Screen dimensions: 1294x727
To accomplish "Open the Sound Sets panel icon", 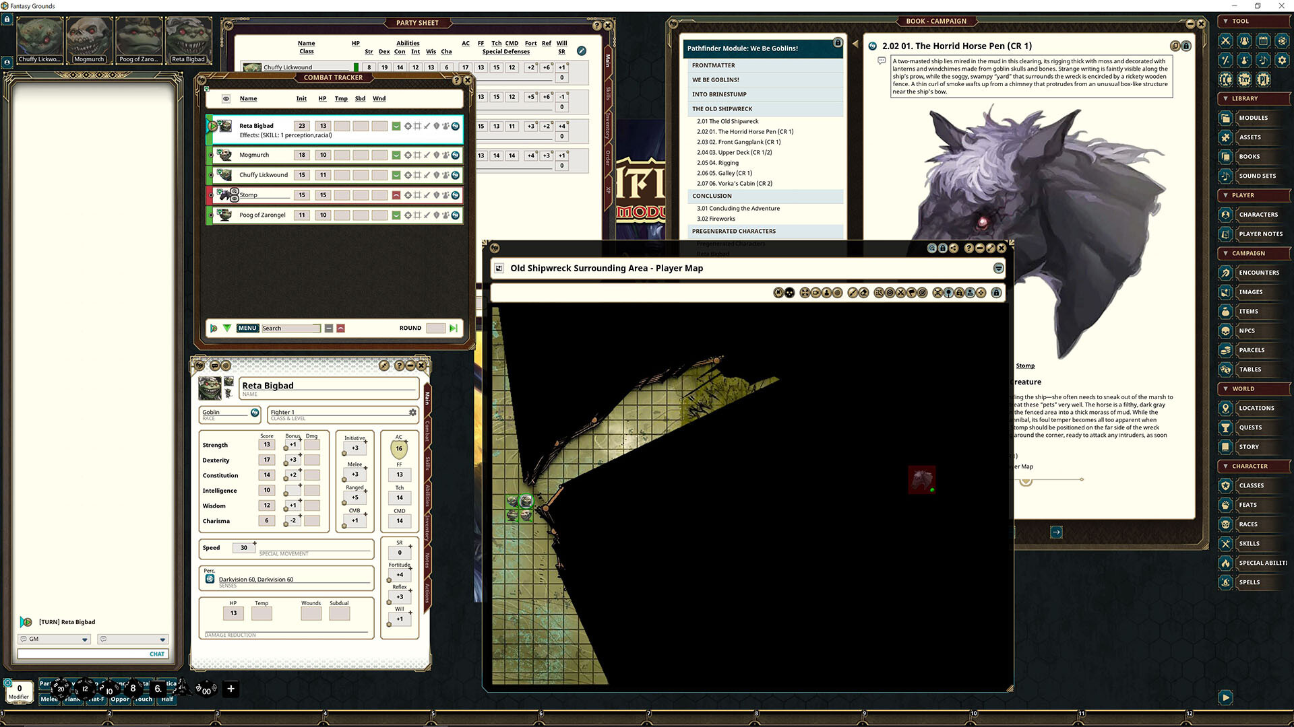I will 1225,176.
